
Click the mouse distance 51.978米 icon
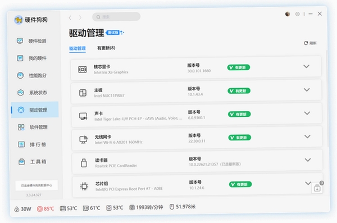(172, 207)
